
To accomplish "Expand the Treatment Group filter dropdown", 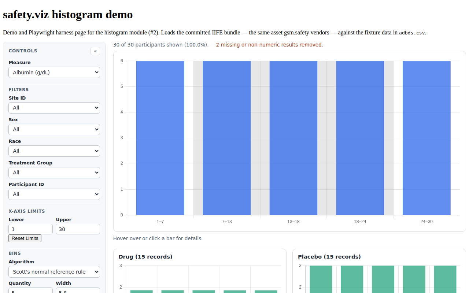I will (54, 173).
